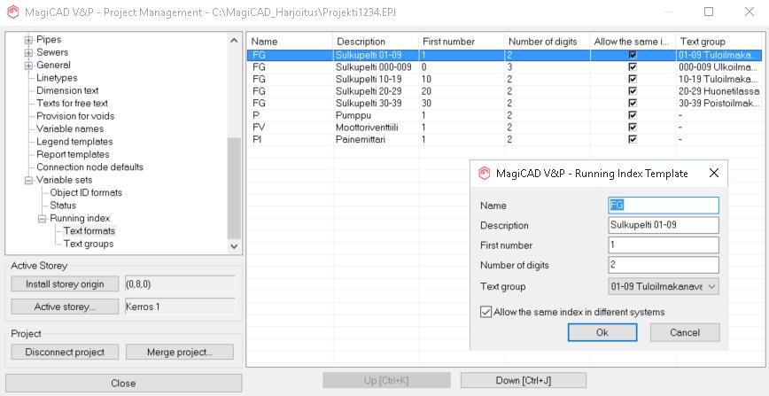Maximize the Project Management window
Viewport: 769px width, 396px height.
tap(708, 12)
